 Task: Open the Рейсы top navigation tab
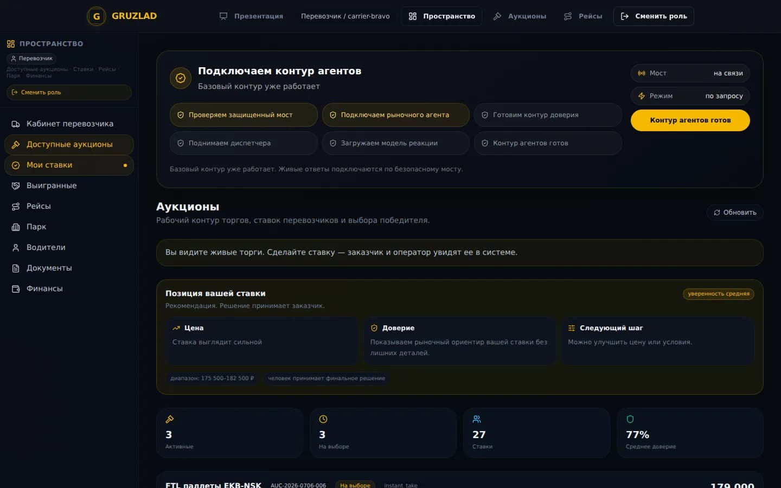point(583,16)
